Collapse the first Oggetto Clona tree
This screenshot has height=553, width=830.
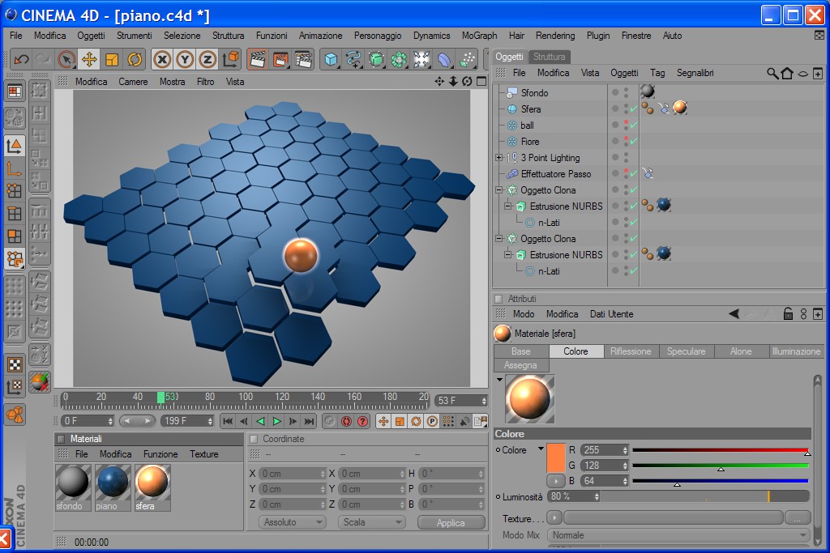click(x=498, y=189)
